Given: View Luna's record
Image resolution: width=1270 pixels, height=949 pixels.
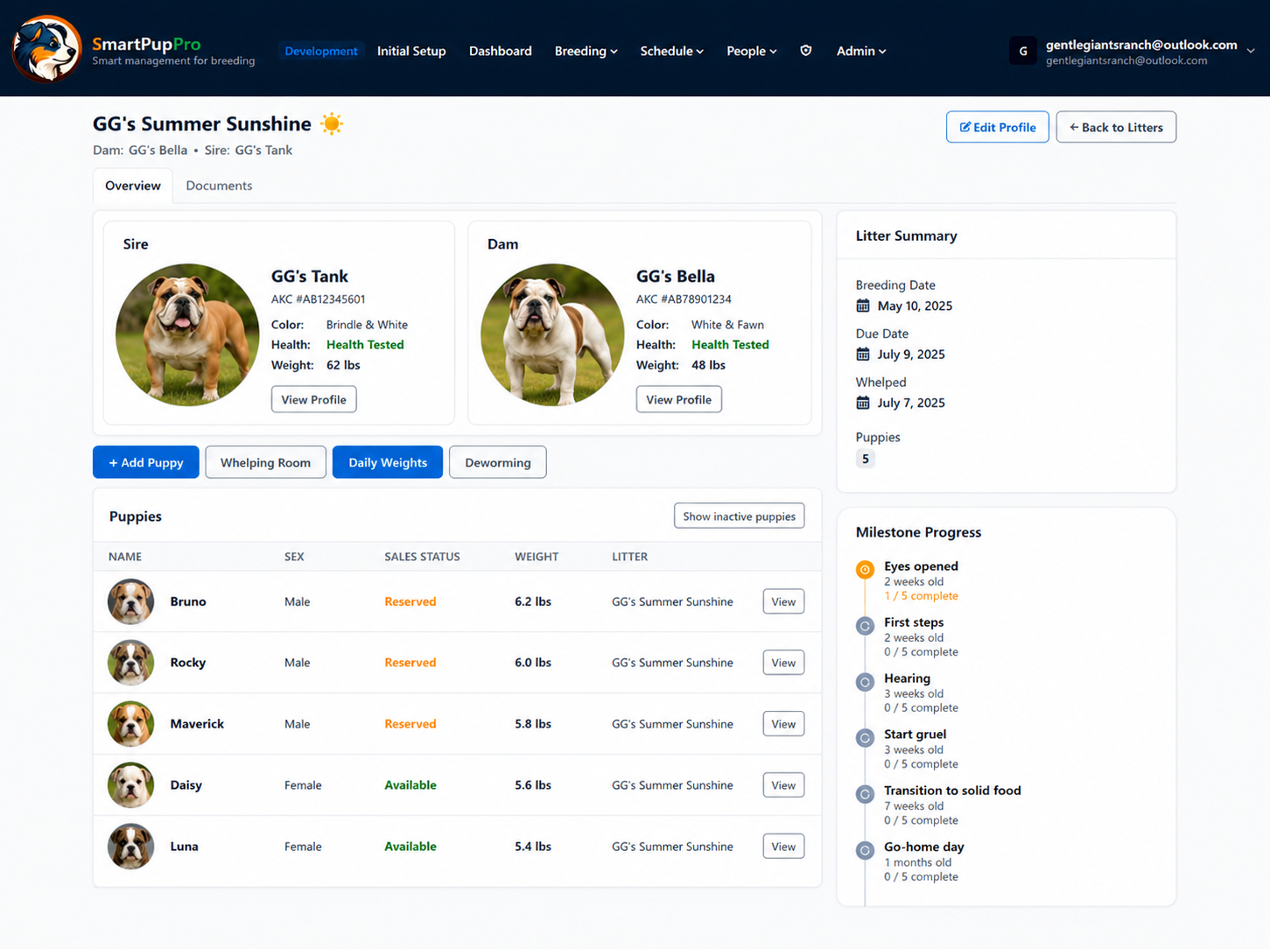Looking at the screenshot, I should point(783,847).
